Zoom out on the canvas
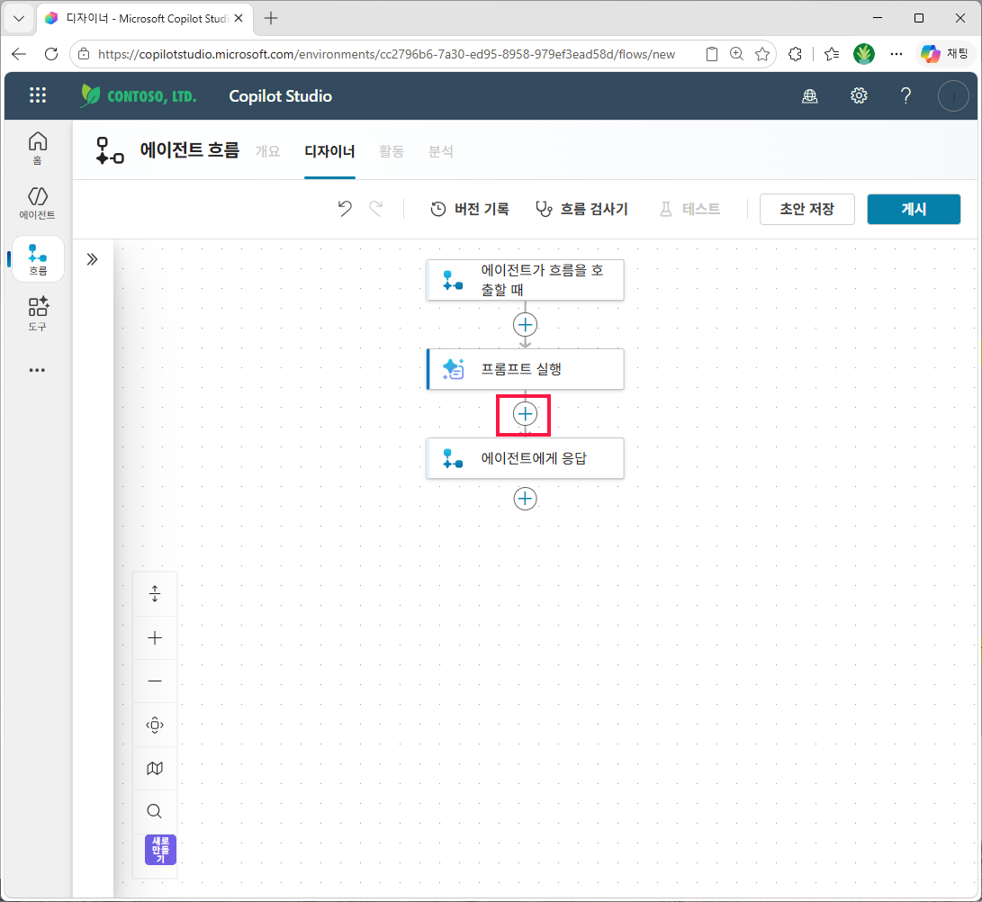 coord(155,681)
